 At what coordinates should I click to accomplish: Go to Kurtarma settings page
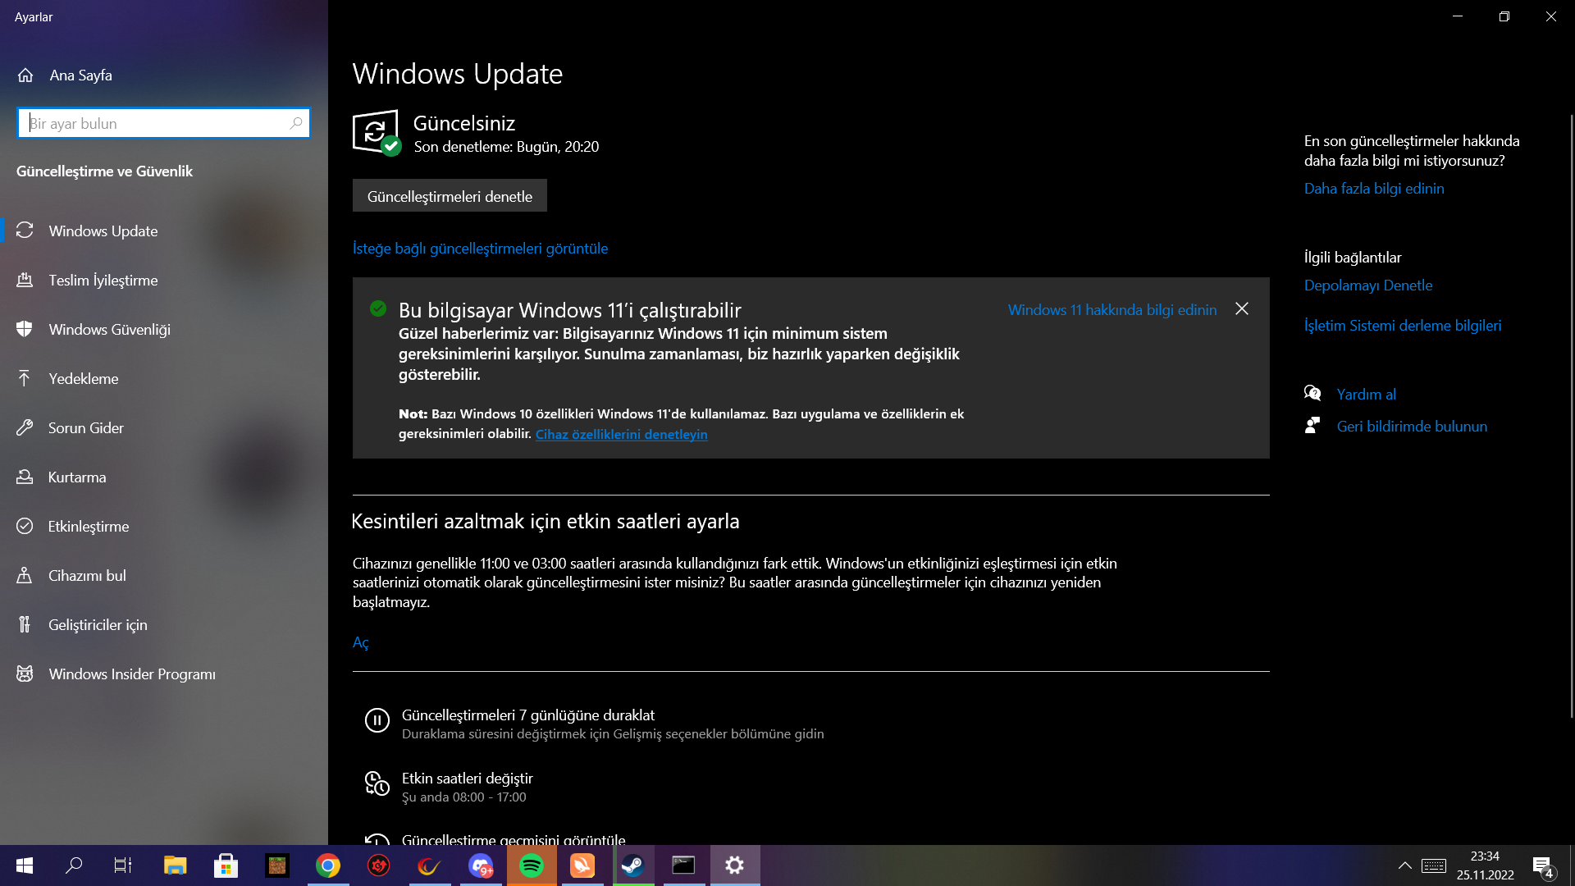[x=76, y=477]
